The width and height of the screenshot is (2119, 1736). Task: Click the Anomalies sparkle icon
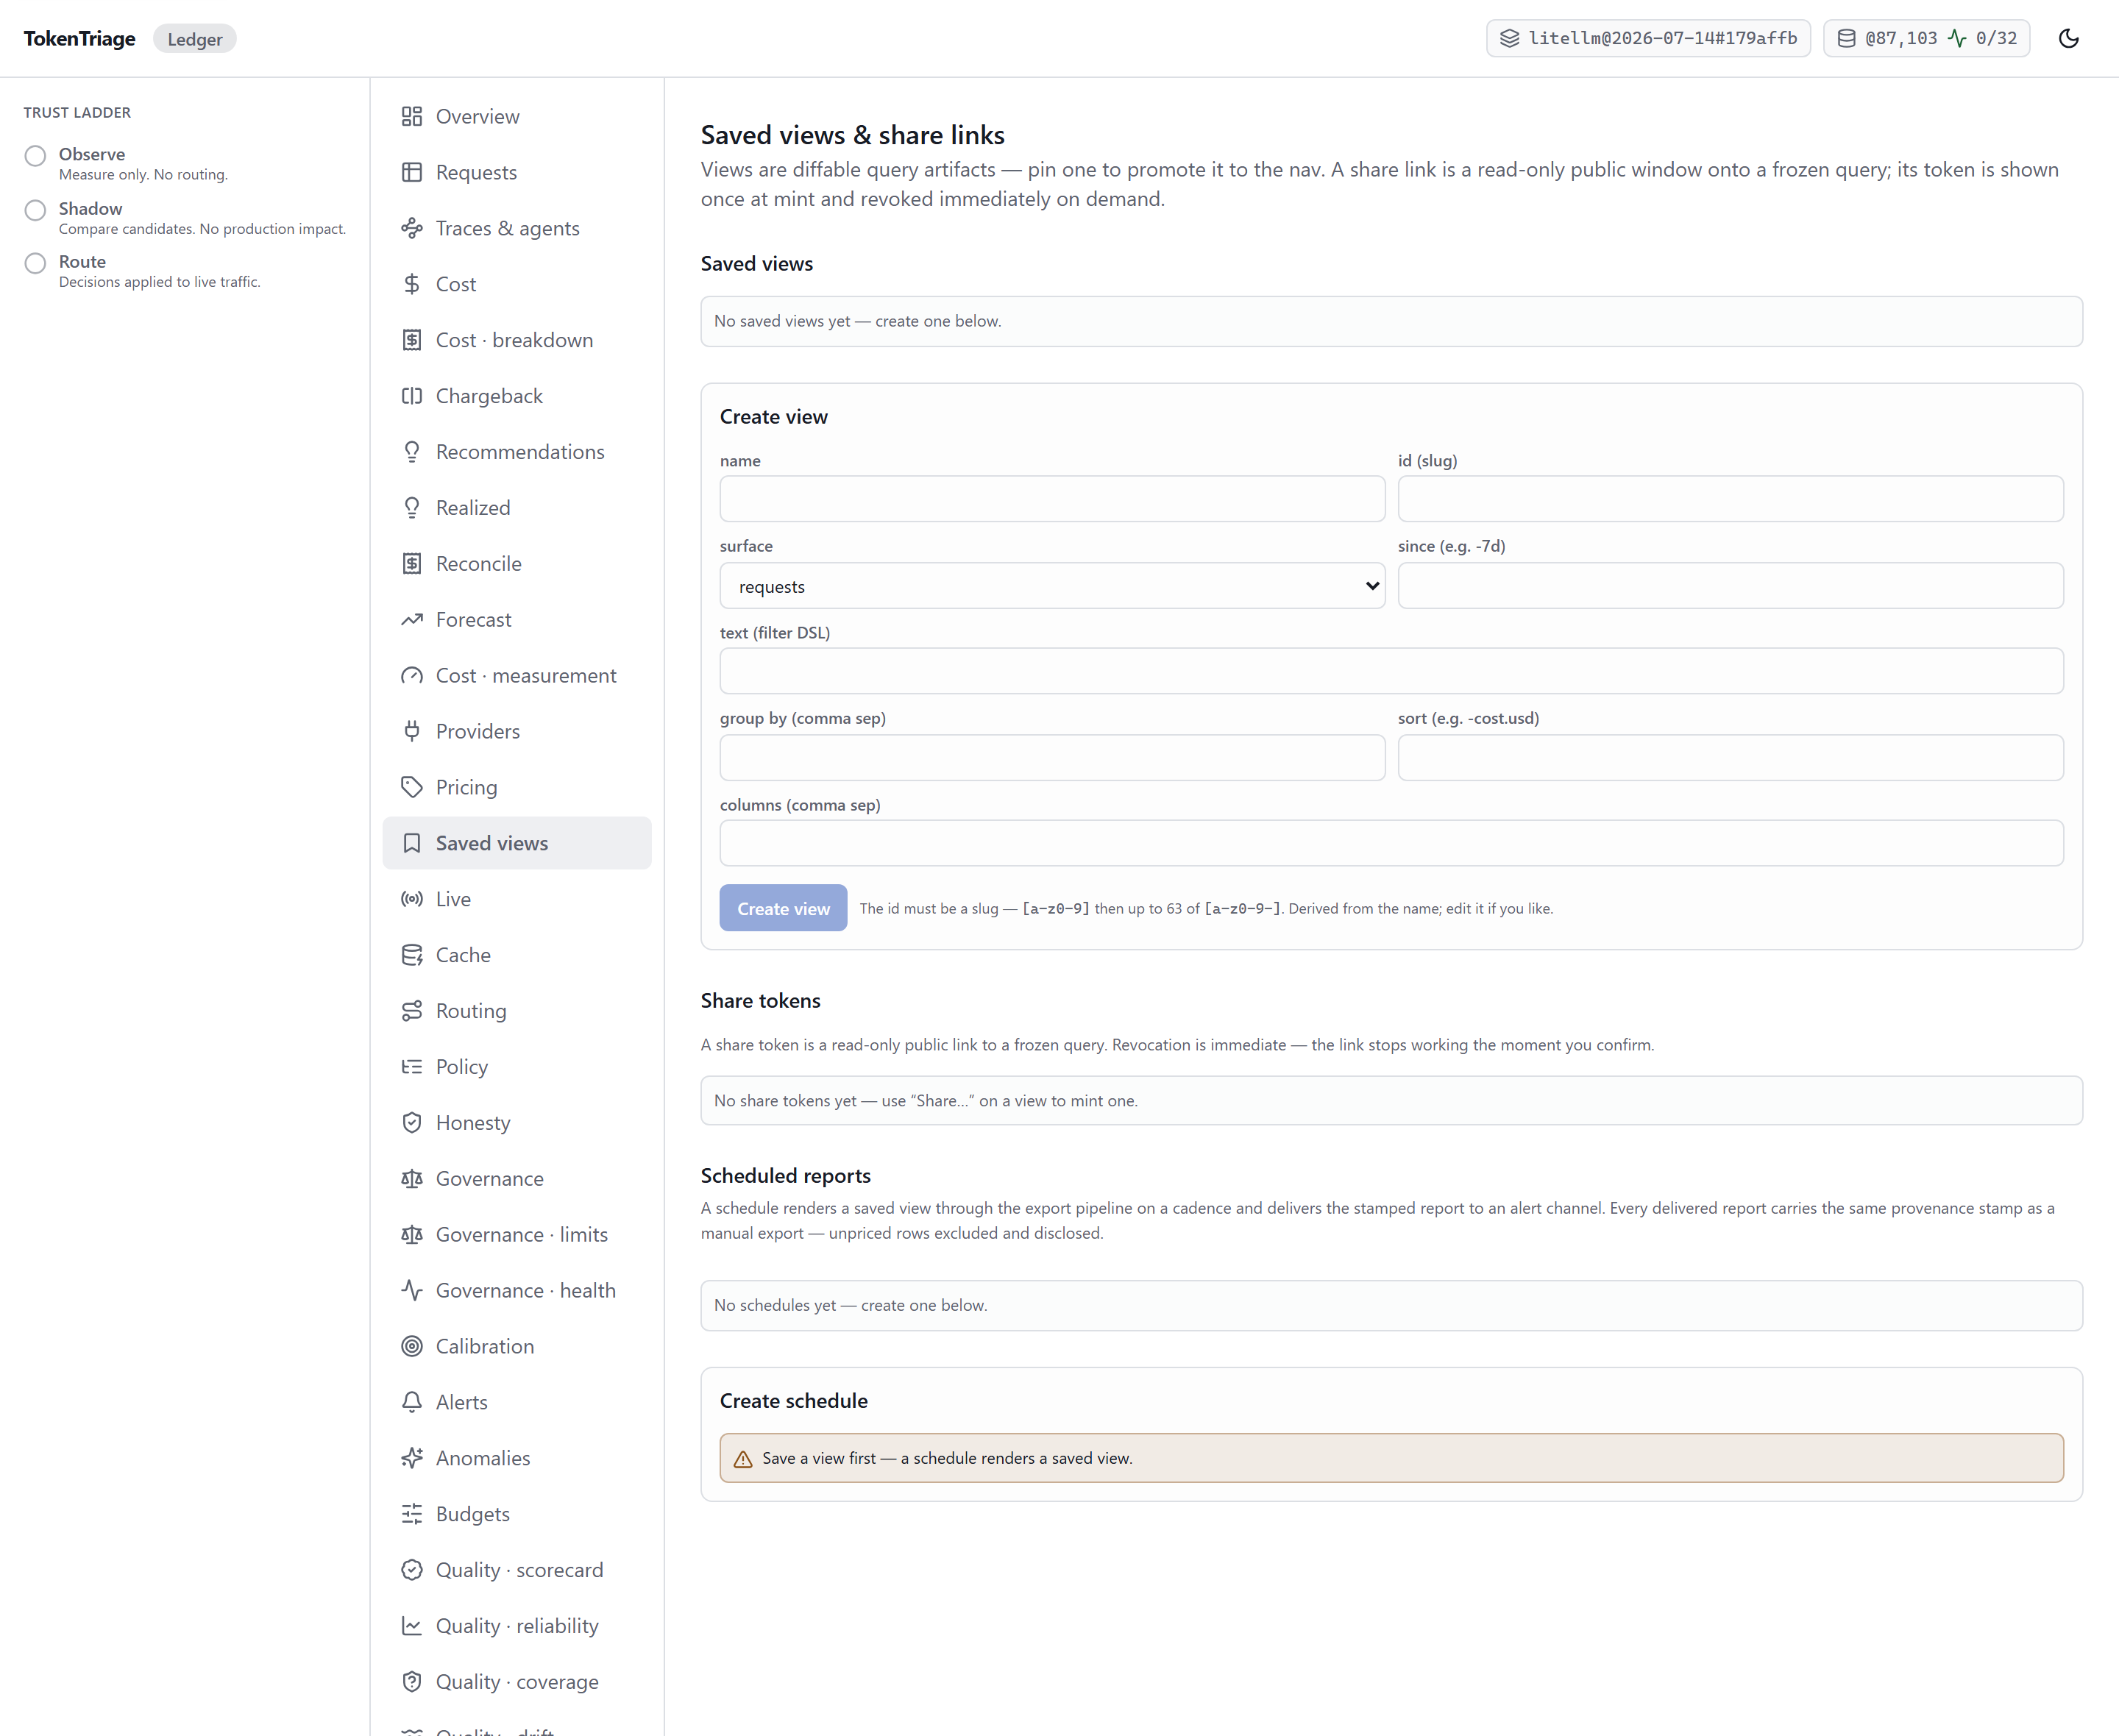point(412,1458)
